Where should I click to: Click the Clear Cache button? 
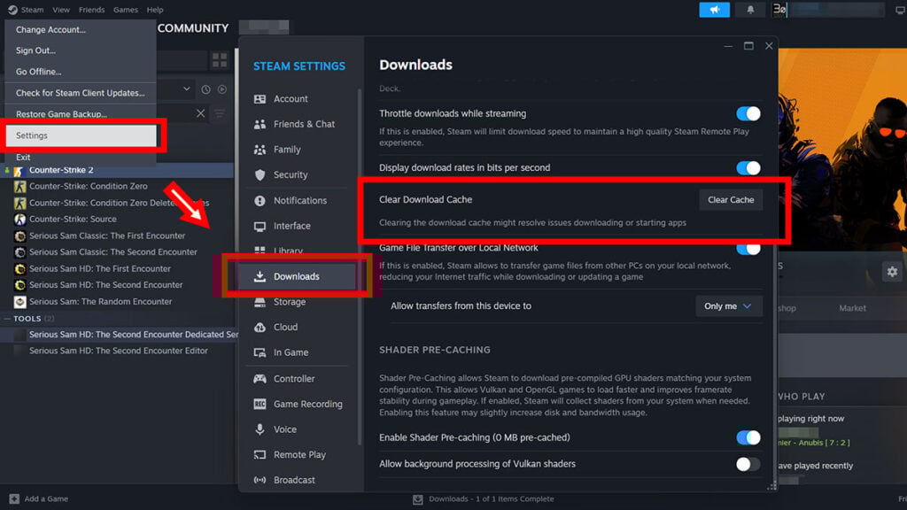pyautogui.click(x=731, y=199)
